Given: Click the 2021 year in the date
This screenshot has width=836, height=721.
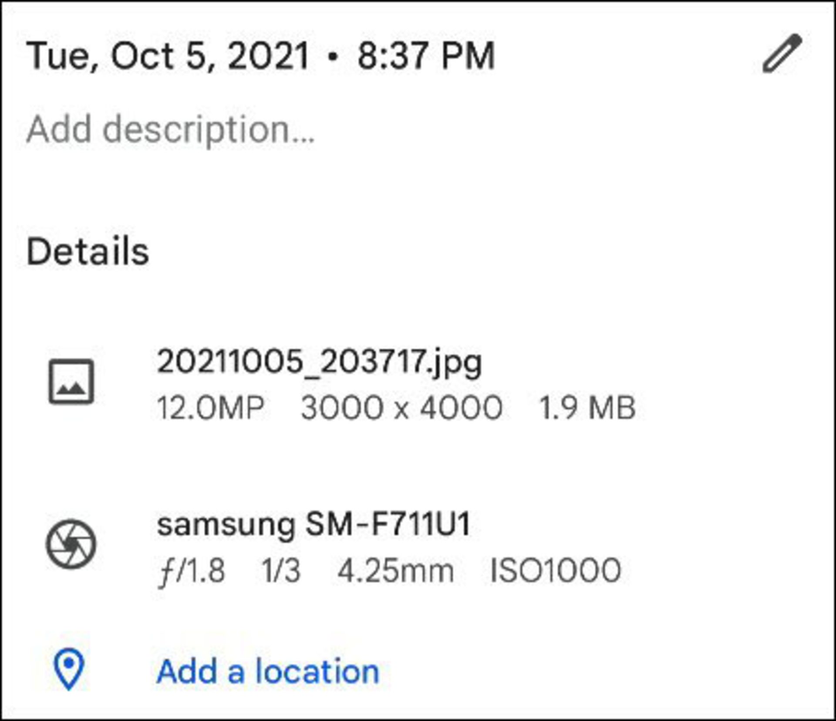Looking at the screenshot, I should (x=269, y=56).
